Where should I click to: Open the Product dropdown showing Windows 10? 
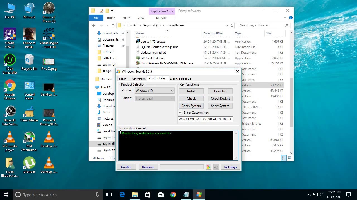pyautogui.click(x=155, y=91)
